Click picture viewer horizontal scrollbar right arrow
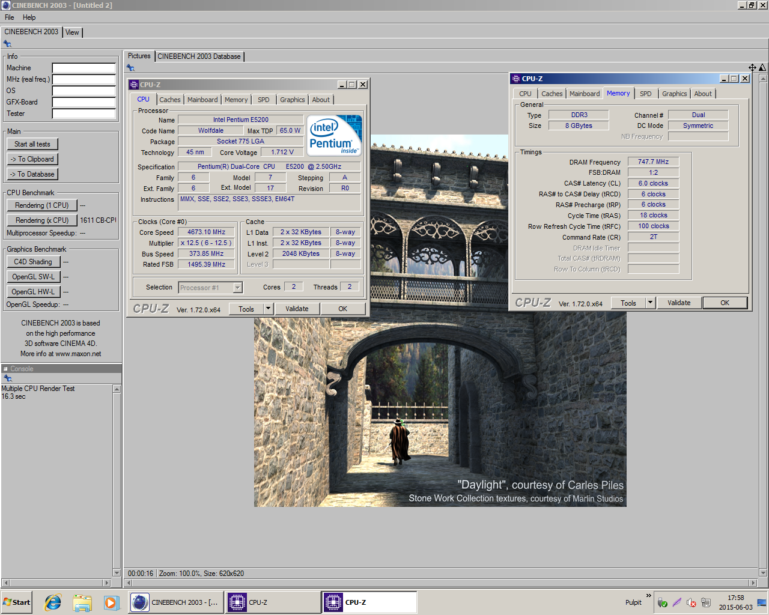769x615 pixels. click(753, 583)
